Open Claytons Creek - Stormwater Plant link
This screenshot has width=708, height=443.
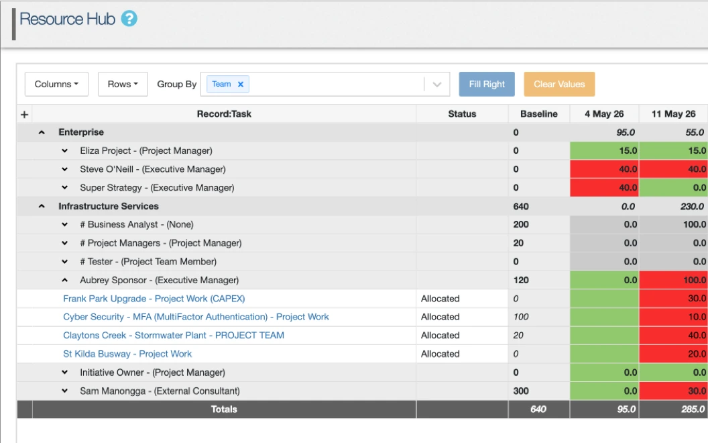click(174, 336)
